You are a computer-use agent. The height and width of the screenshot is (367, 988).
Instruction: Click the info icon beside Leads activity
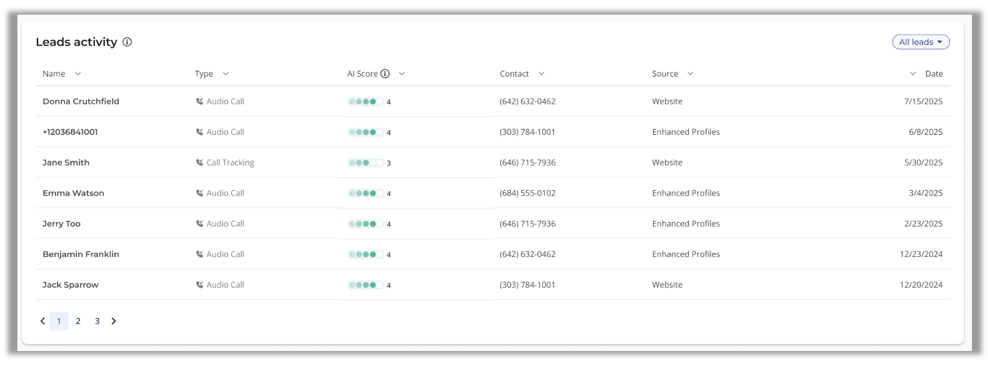[x=127, y=42]
